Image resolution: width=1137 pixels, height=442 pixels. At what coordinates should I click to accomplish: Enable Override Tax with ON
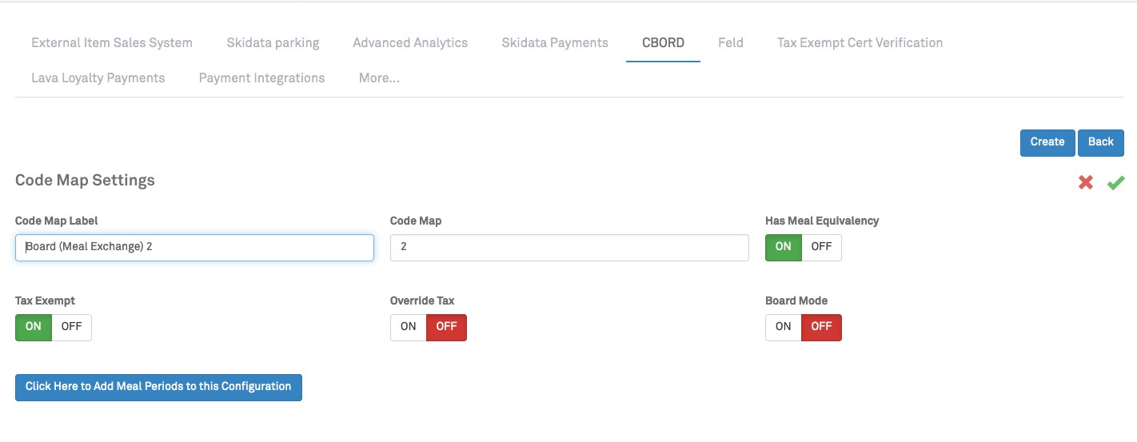409,327
